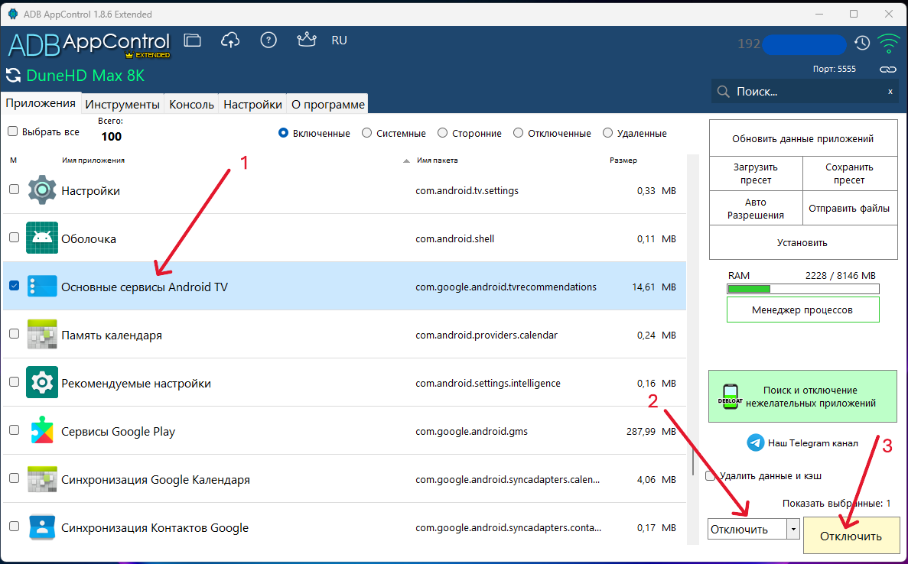The height and width of the screenshot is (564, 908).
Task: Enable Удалить данные и кэш checkbox
Action: pos(711,475)
